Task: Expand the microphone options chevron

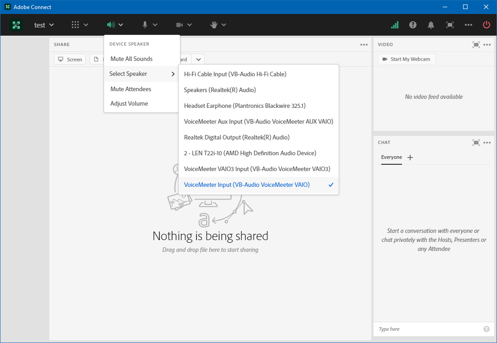Action: [155, 25]
